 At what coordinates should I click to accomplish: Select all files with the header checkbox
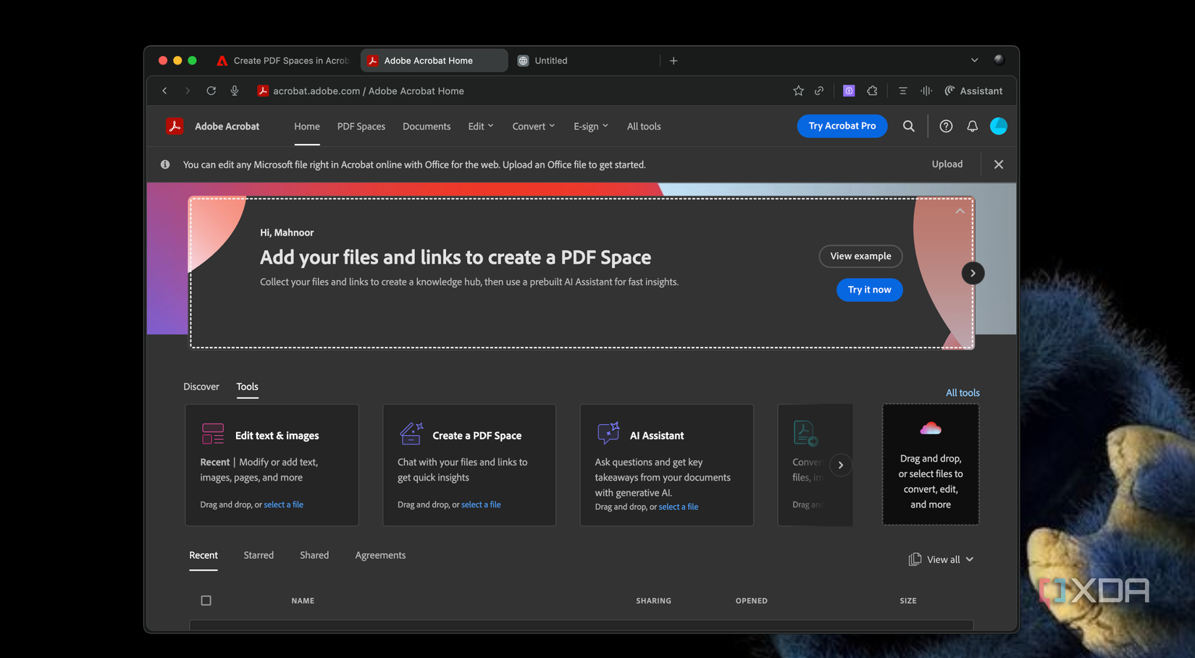coord(206,600)
